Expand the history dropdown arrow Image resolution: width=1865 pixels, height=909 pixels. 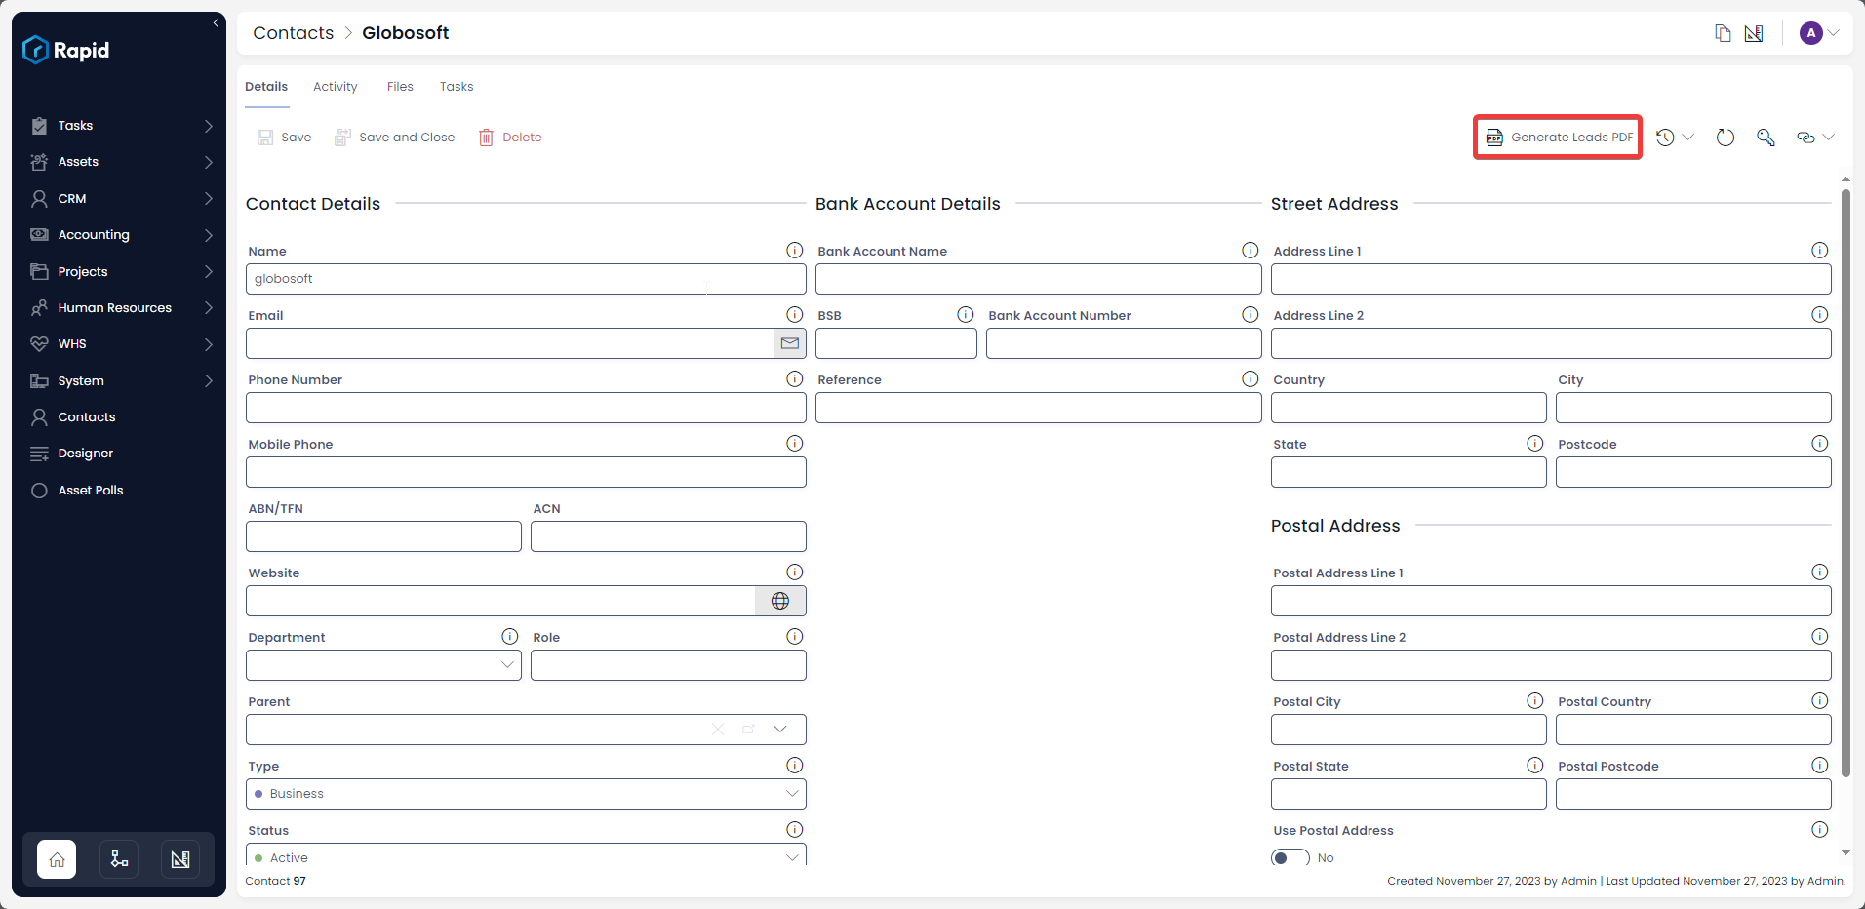point(1688,138)
